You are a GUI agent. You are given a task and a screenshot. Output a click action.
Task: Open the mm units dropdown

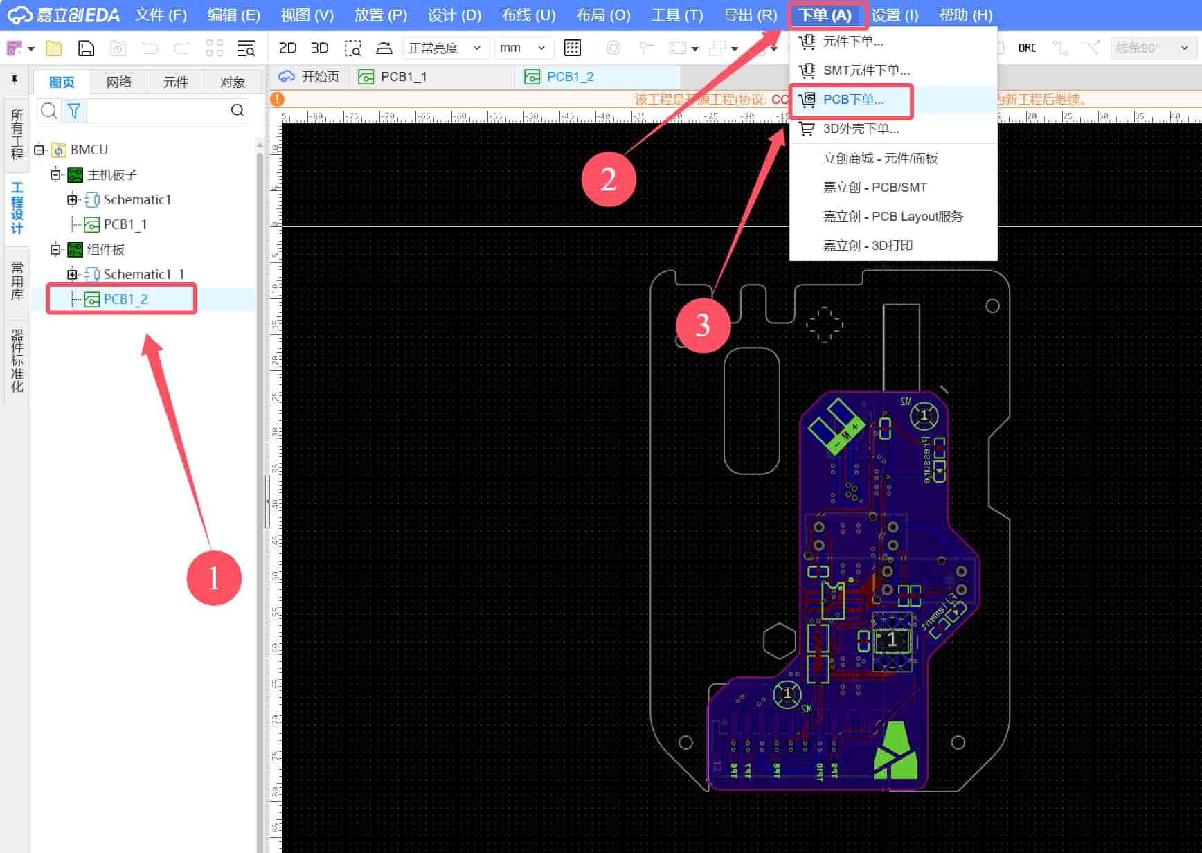523,48
